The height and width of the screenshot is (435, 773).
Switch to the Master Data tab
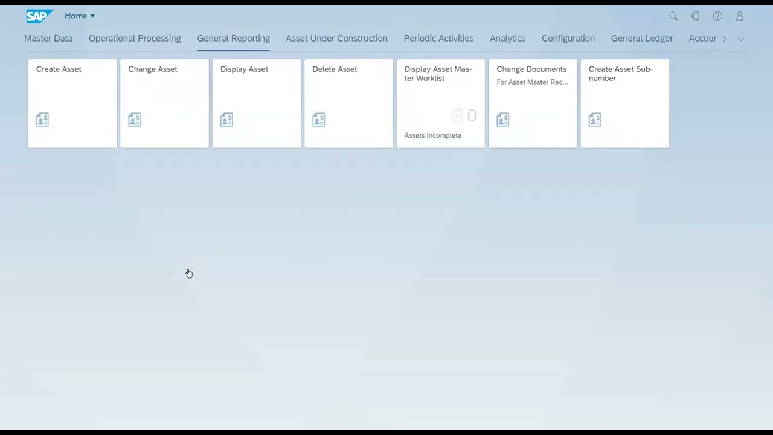click(x=48, y=39)
